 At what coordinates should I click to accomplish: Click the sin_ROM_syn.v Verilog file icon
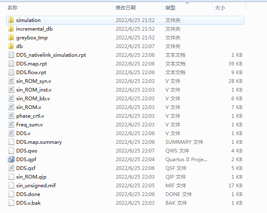pos(11,81)
